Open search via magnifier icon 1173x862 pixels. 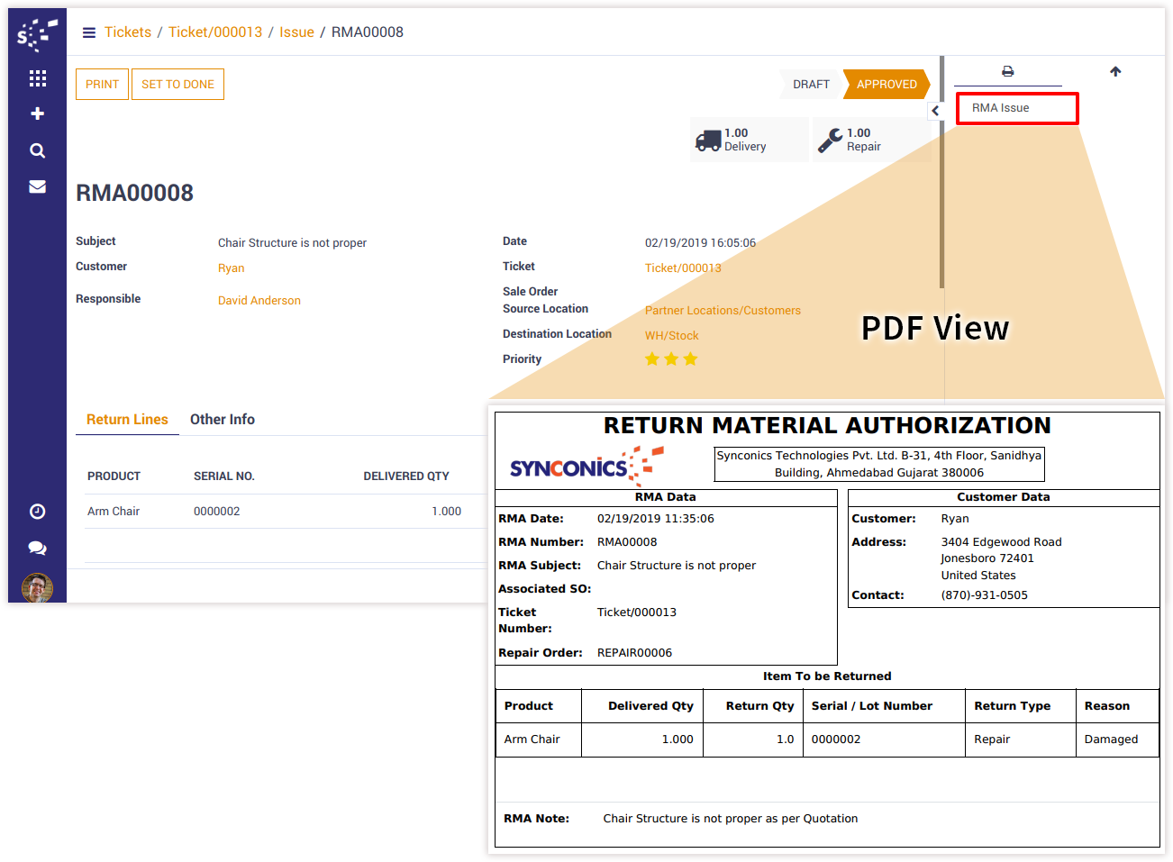(37, 150)
